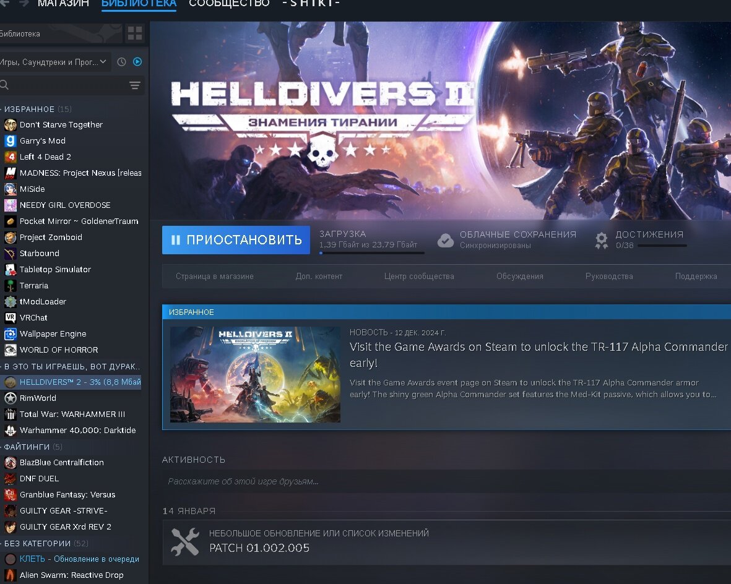
Task: Select Pocket Mirror GoldenerTraum icon
Action: [11, 221]
